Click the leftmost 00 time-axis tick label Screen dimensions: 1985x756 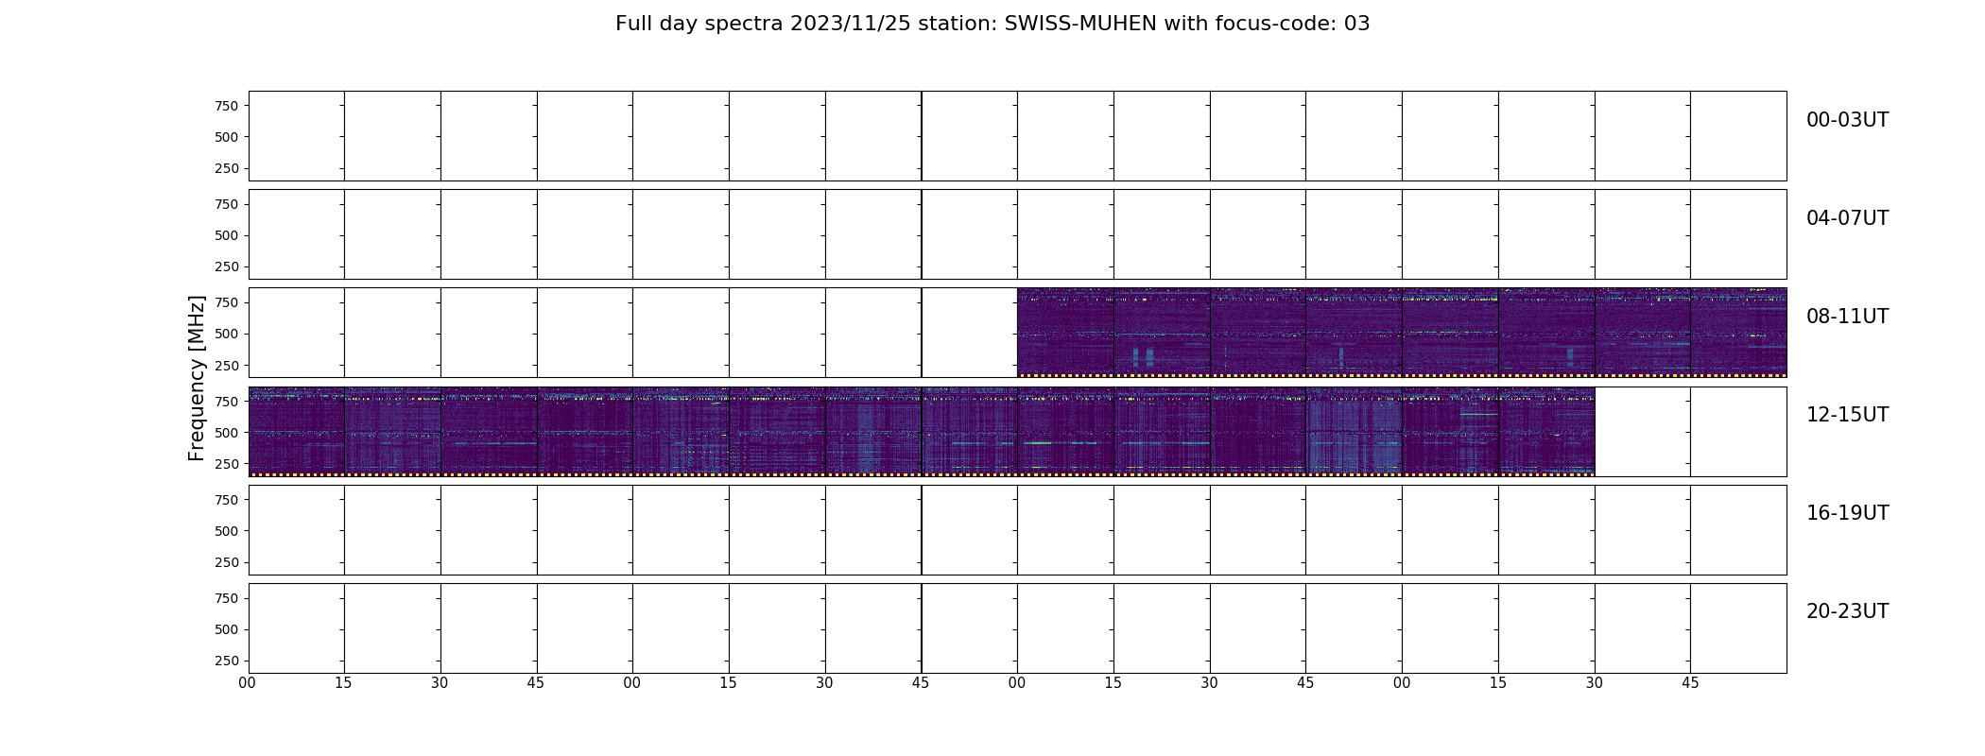[248, 683]
